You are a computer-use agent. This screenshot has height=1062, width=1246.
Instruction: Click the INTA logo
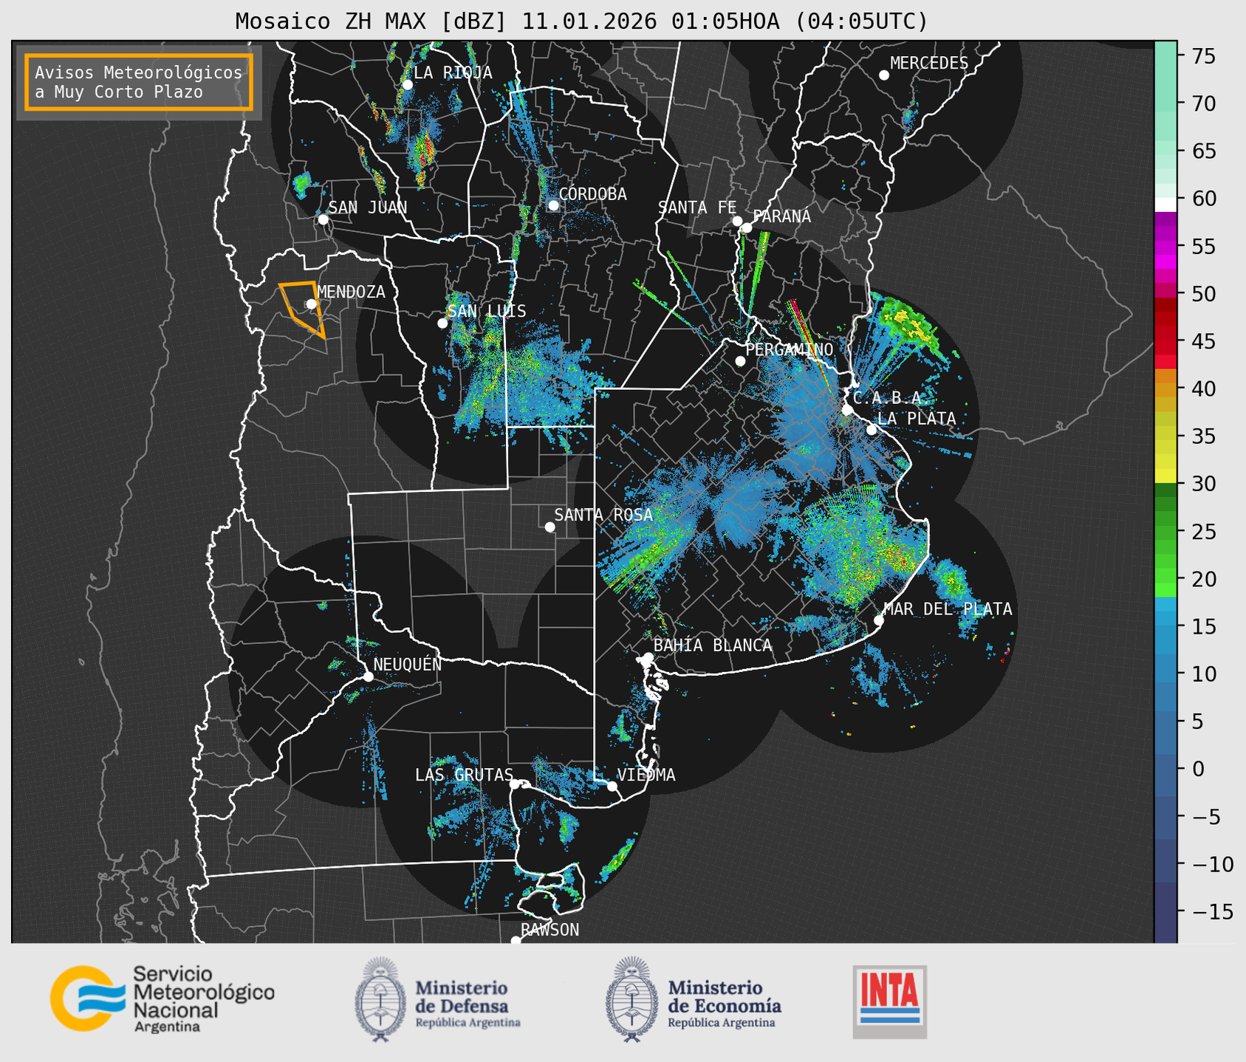coord(889,1001)
